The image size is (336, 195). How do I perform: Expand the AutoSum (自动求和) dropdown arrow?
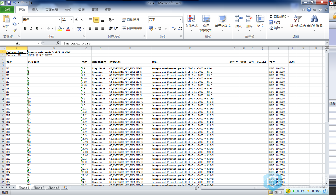(288, 17)
